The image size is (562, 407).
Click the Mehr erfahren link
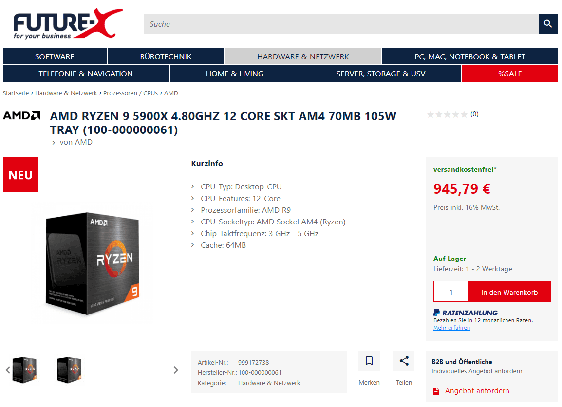pos(451,328)
